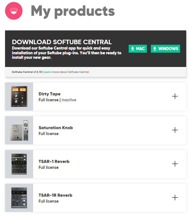
Task: Select the TSAR-1R Reverb product title
Action: [55, 195]
